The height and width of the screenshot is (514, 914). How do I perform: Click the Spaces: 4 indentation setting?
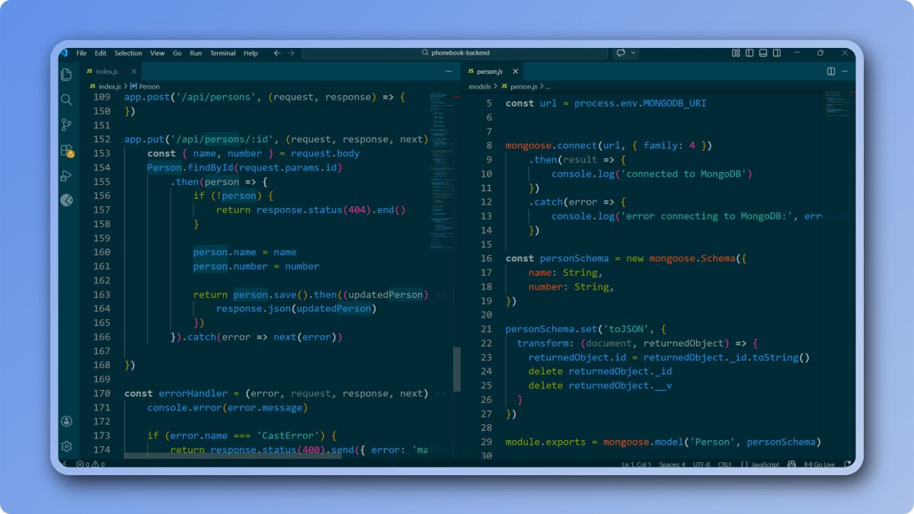pyautogui.click(x=673, y=464)
